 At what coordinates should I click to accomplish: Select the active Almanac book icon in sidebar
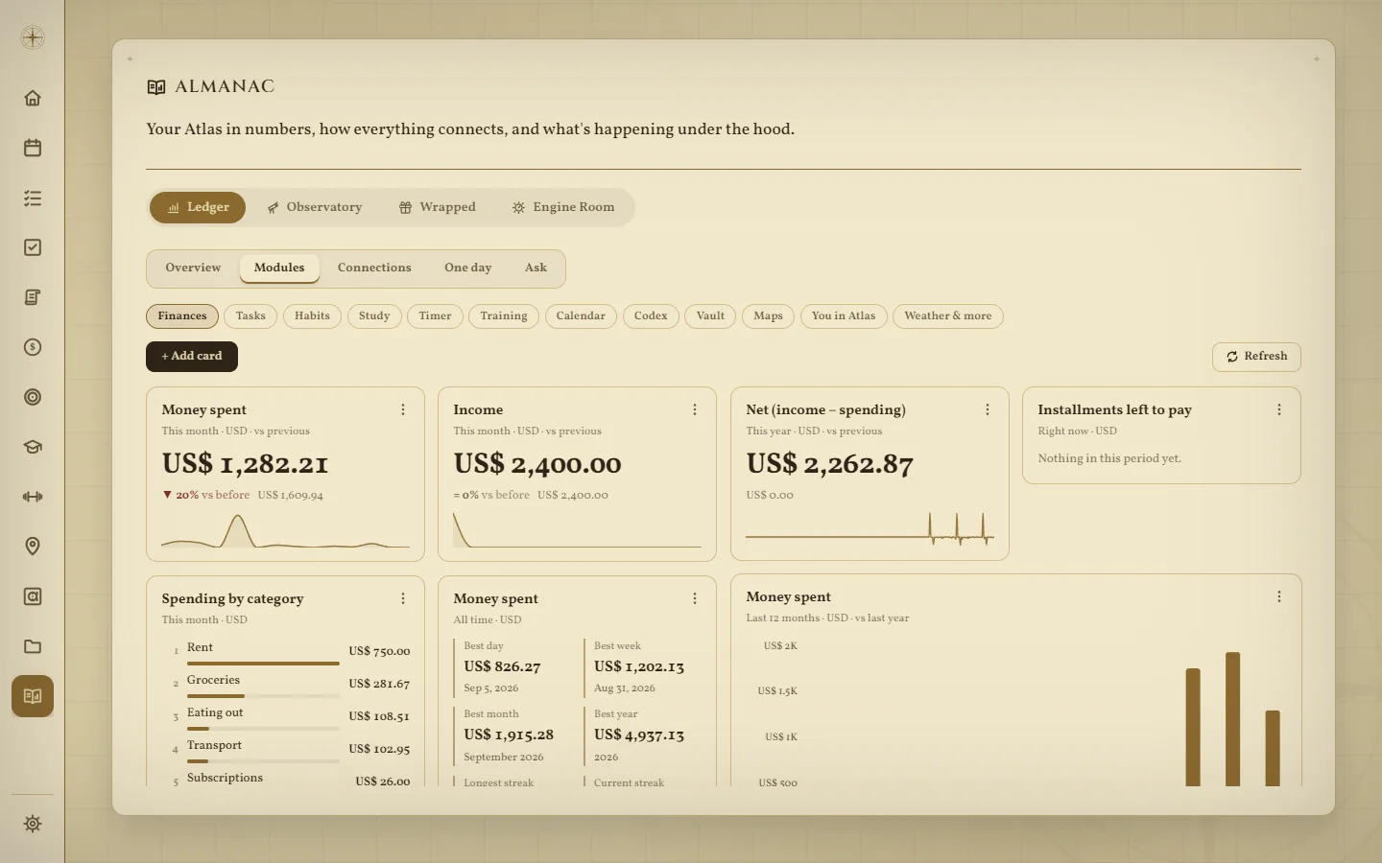click(x=33, y=696)
